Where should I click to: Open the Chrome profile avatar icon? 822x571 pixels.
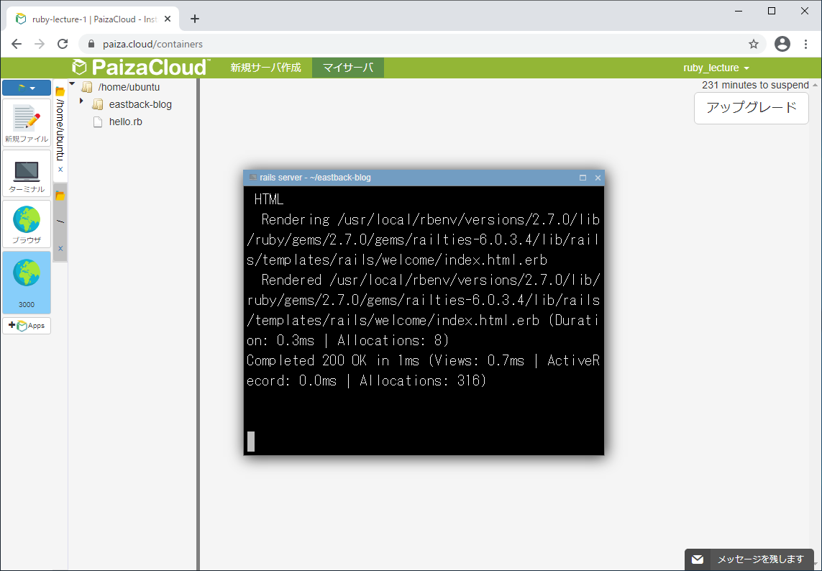click(782, 44)
